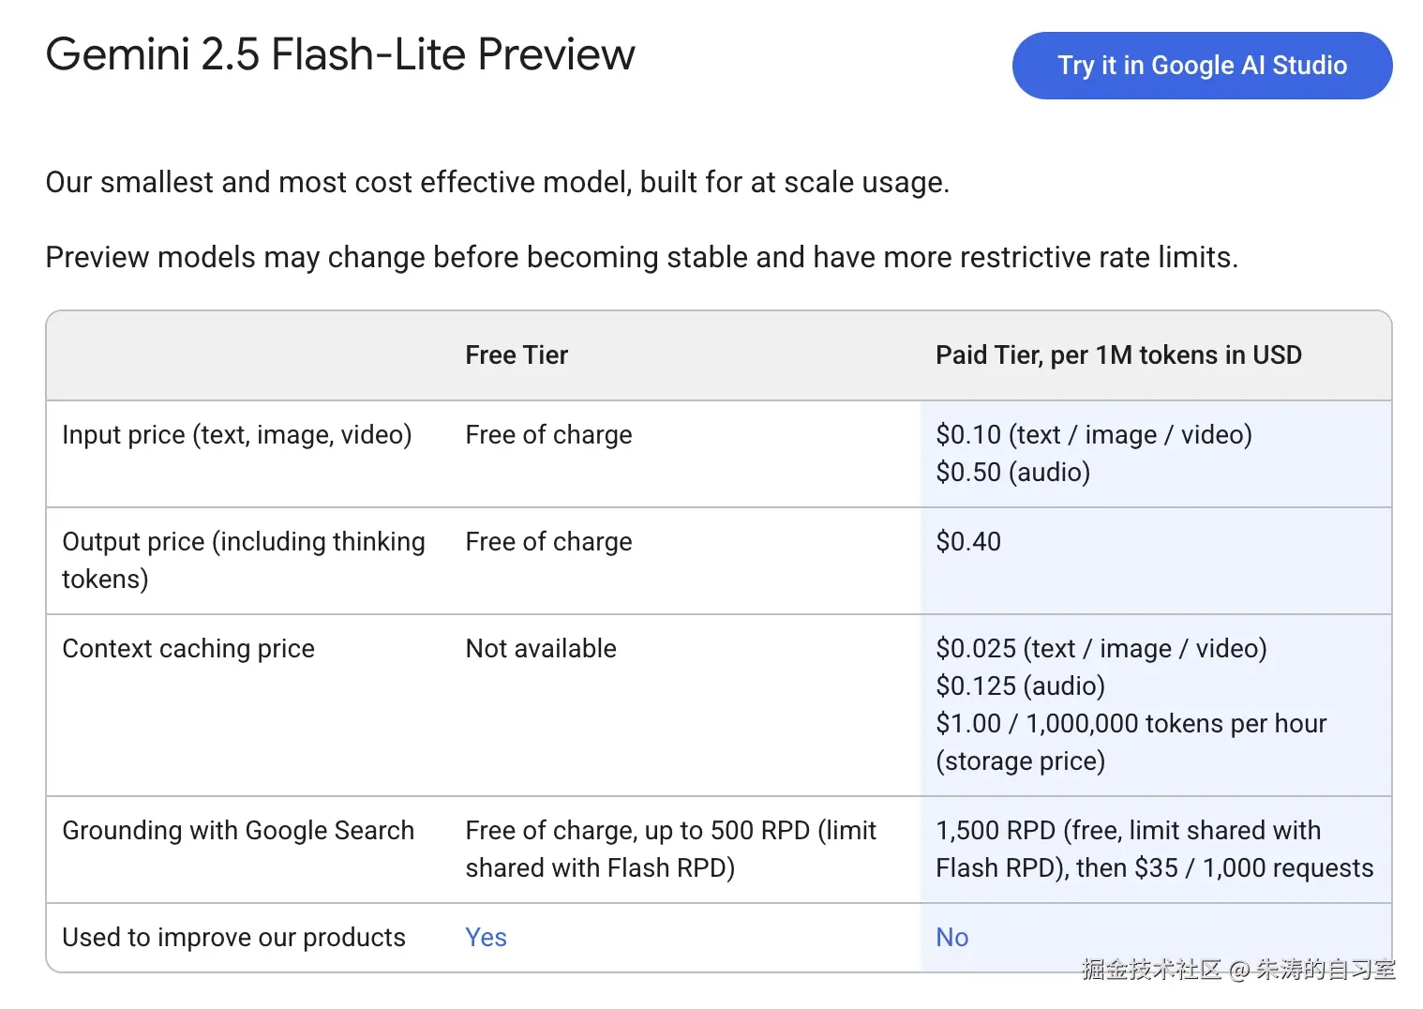Click the $1.00 storage price line
The width and height of the screenshot is (1423, 1009).
coord(1131,724)
